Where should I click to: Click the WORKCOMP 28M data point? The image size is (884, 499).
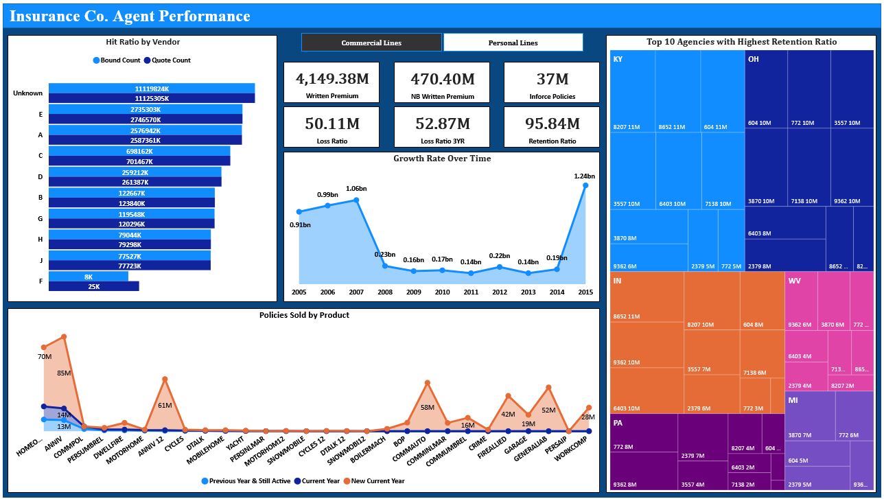[x=589, y=408]
